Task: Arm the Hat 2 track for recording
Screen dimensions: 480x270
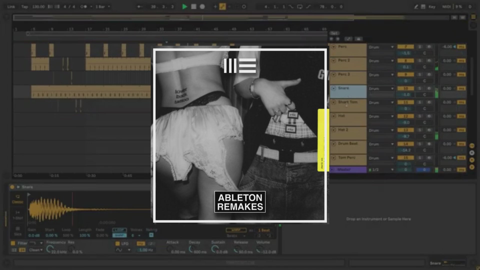Action: (429, 130)
